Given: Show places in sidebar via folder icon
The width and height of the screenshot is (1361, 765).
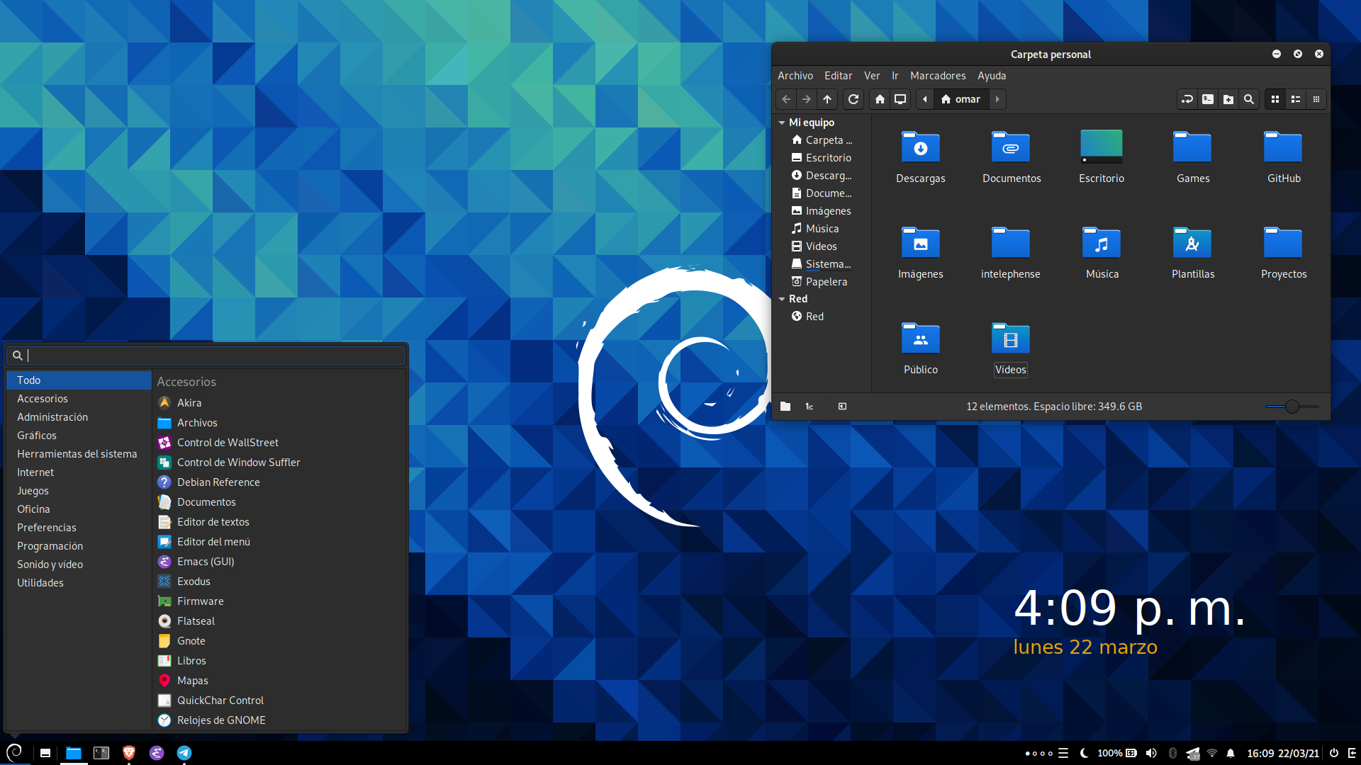Looking at the screenshot, I should tap(785, 407).
